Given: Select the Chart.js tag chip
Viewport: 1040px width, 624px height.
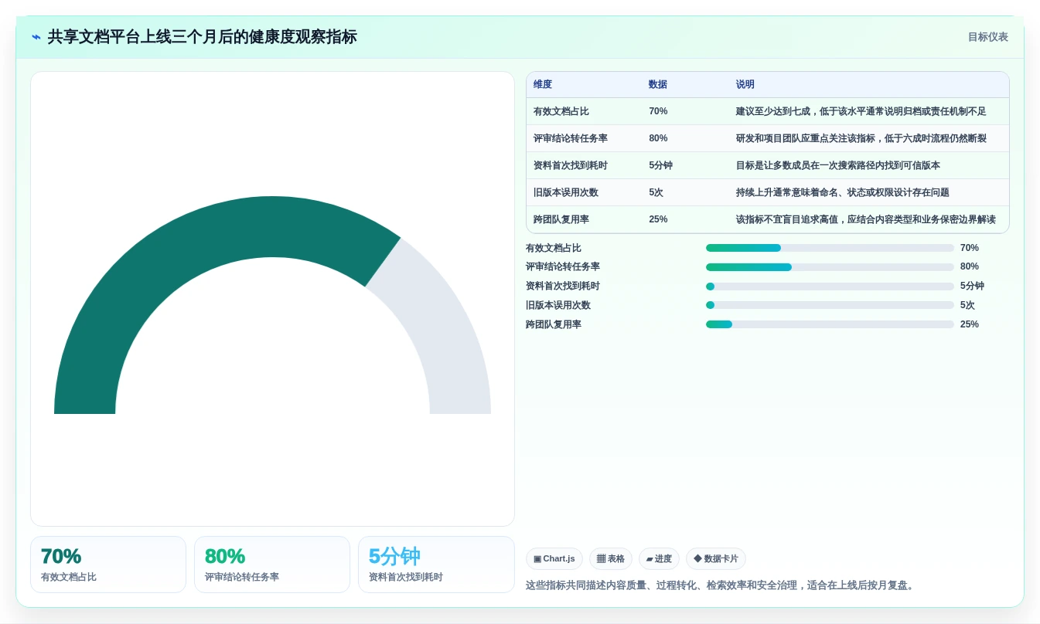Looking at the screenshot, I should [554, 558].
